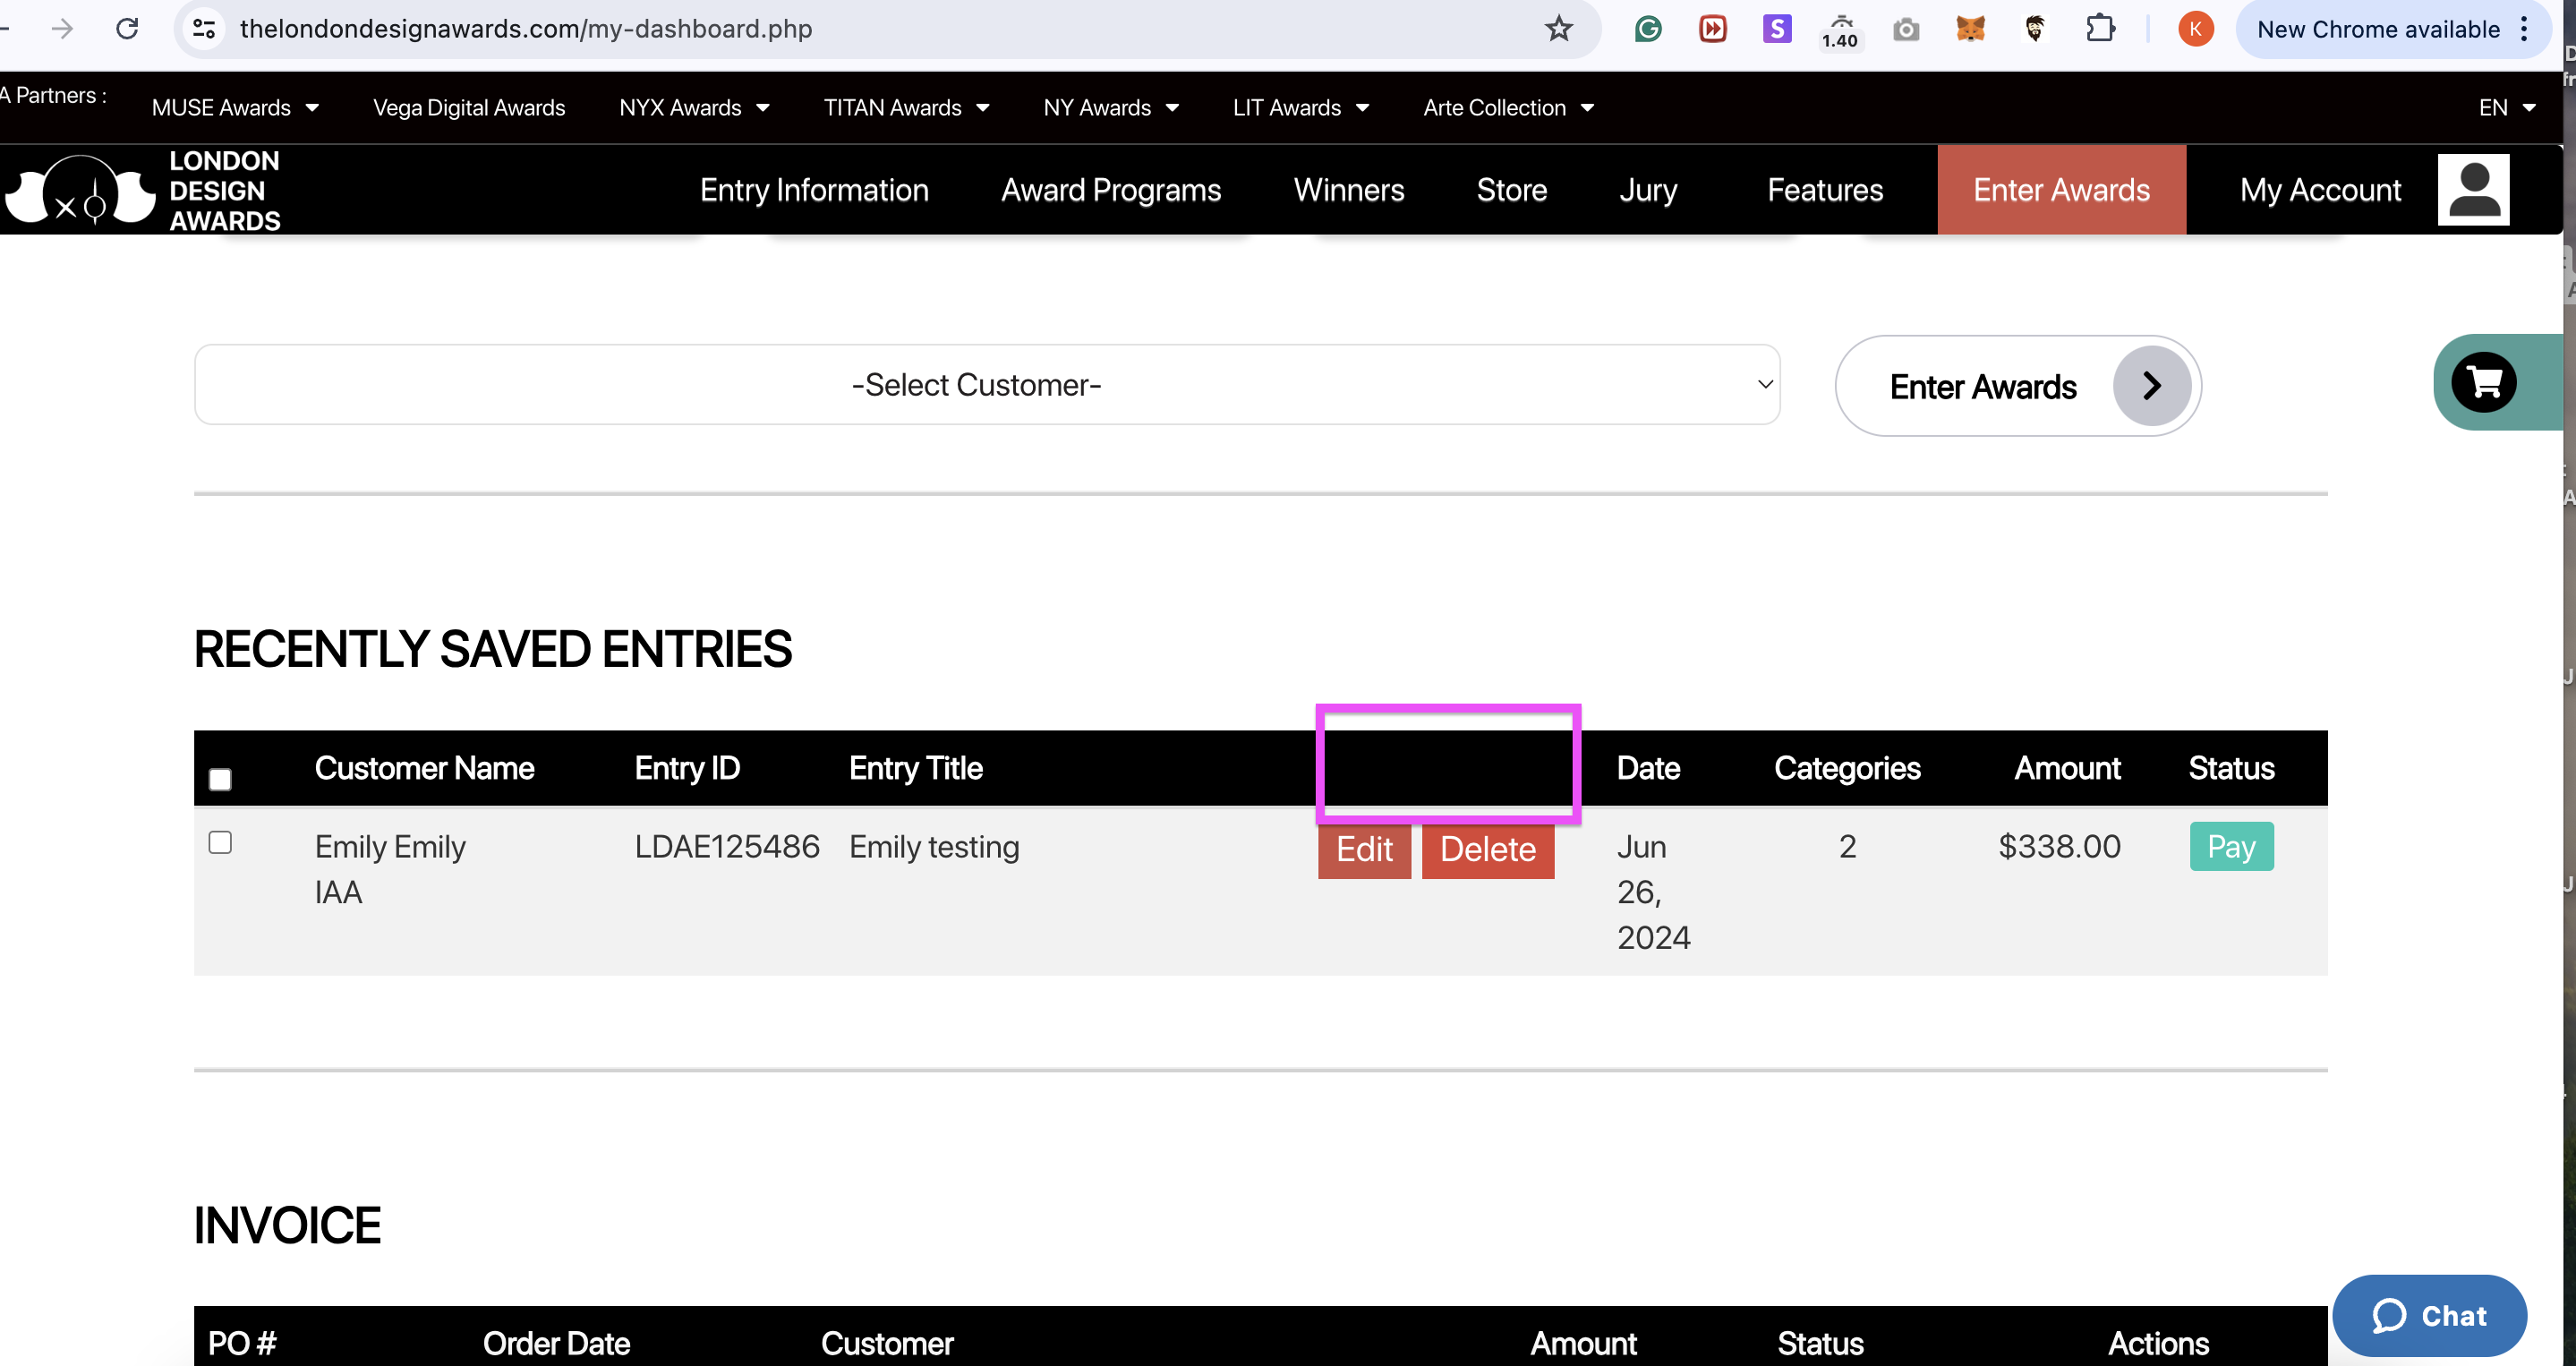Open the MetaMask fox extension icon
This screenshot has height=1366, width=2576.
(x=1970, y=29)
